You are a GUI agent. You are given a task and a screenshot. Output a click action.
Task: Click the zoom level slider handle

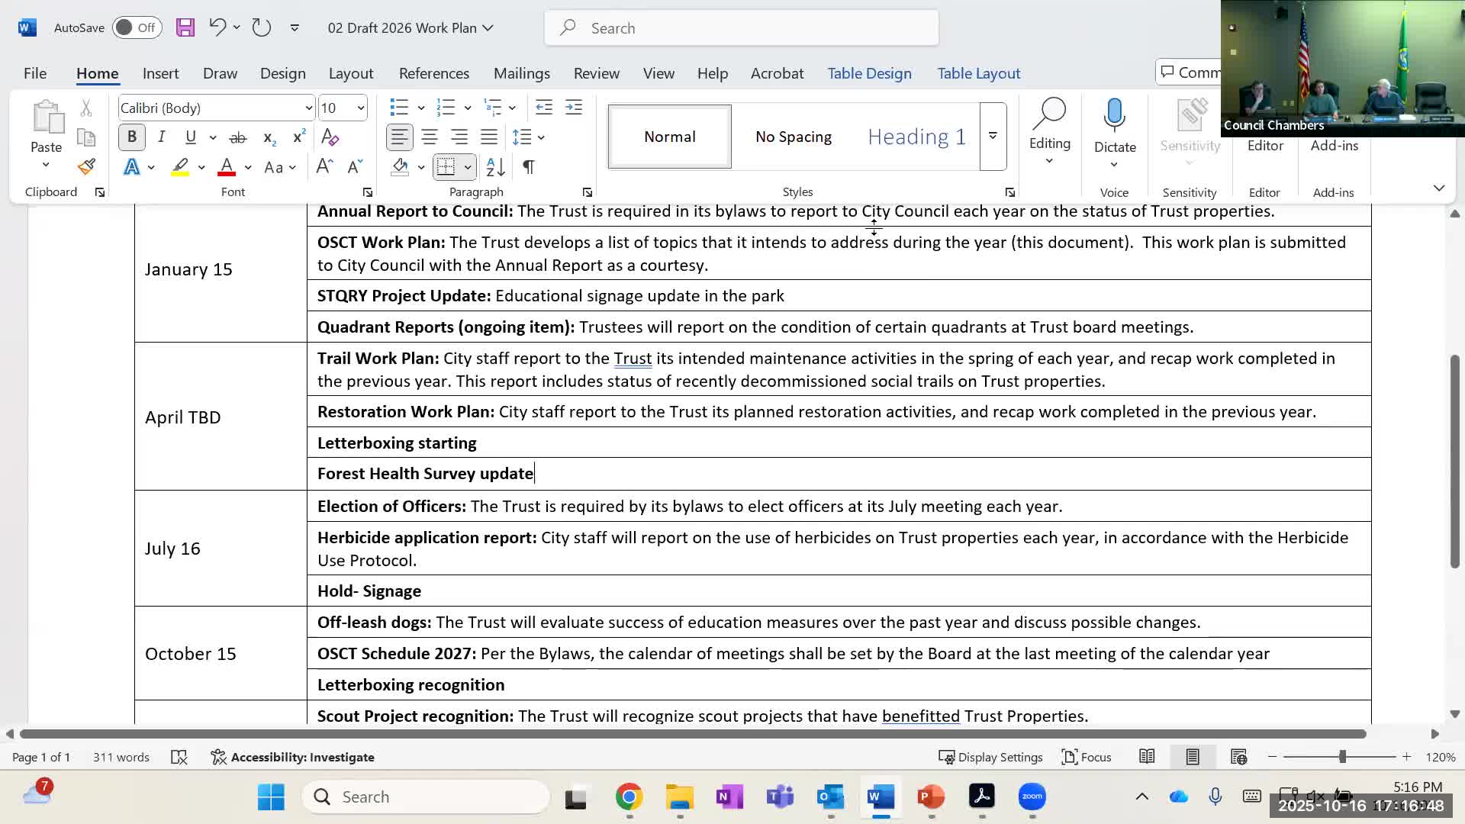[x=1342, y=757]
